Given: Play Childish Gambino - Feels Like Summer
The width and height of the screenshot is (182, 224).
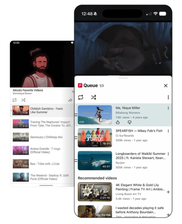Looking at the screenshot, I should [x=42, y=111].
